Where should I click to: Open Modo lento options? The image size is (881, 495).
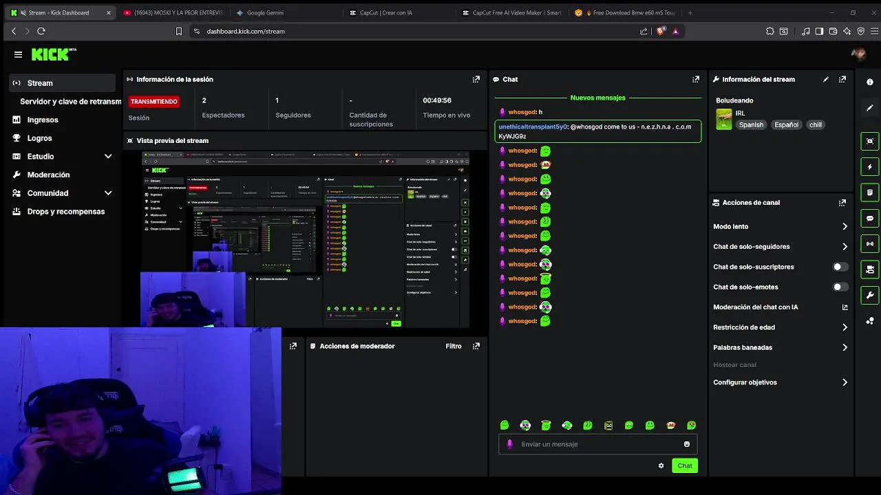coord(781,226)
